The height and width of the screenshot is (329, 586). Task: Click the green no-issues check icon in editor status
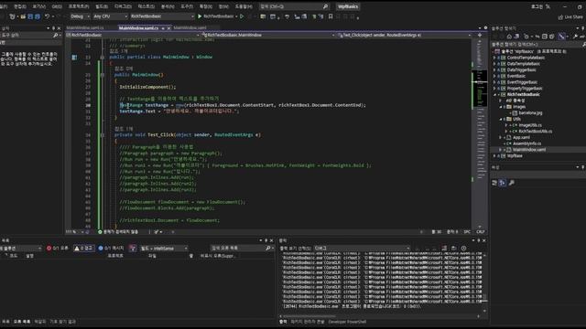tap(100, 231)
